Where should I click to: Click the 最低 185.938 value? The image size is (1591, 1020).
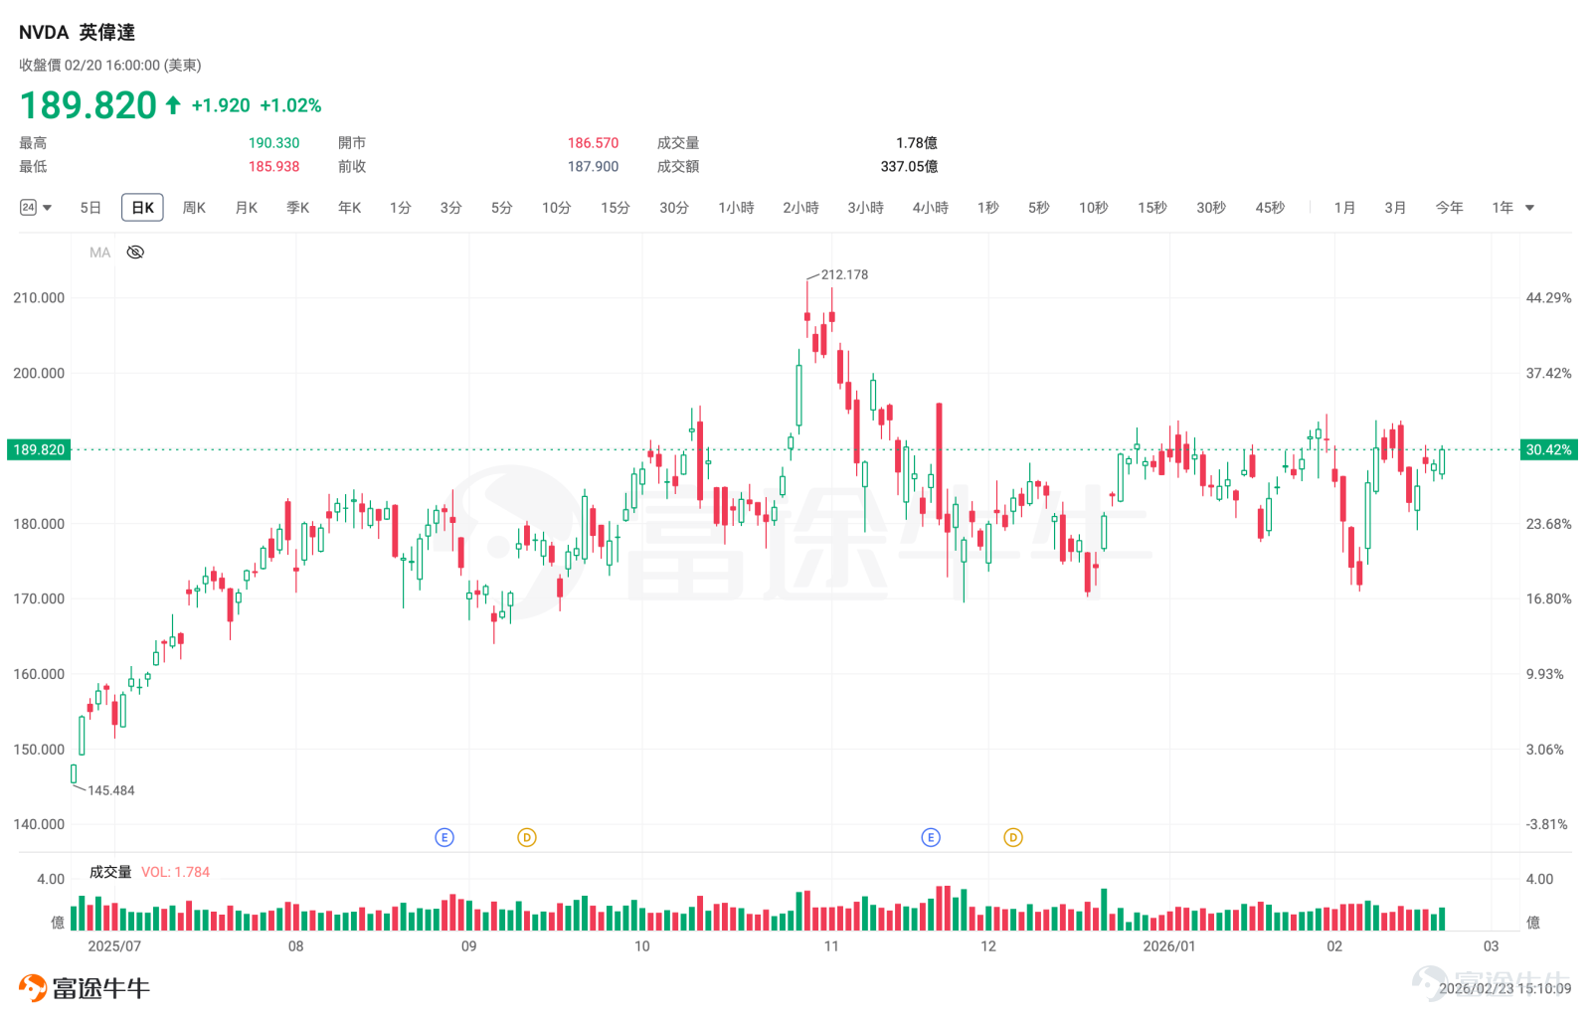273,167
